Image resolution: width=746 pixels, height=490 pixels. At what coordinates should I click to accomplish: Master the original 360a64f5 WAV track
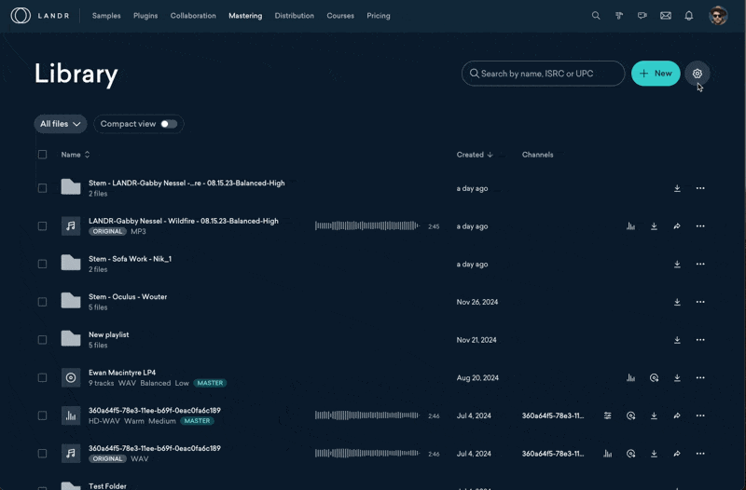[608, 454]
